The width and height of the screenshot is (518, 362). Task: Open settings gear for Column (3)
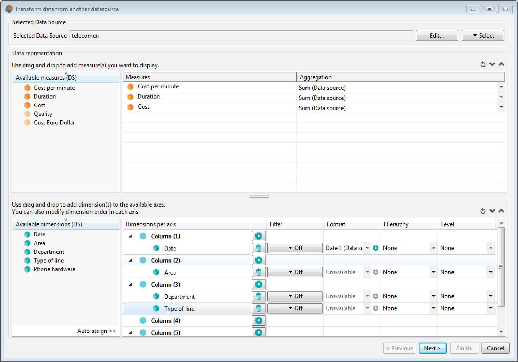(x=258, y=284)
